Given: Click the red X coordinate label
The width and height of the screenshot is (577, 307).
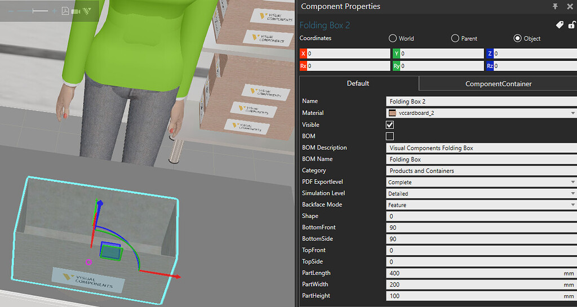Looking at the screenshot, I should coord(303,54).
